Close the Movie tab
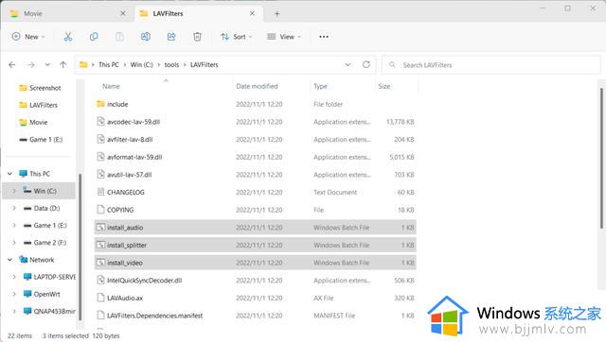 coord(122,13)
